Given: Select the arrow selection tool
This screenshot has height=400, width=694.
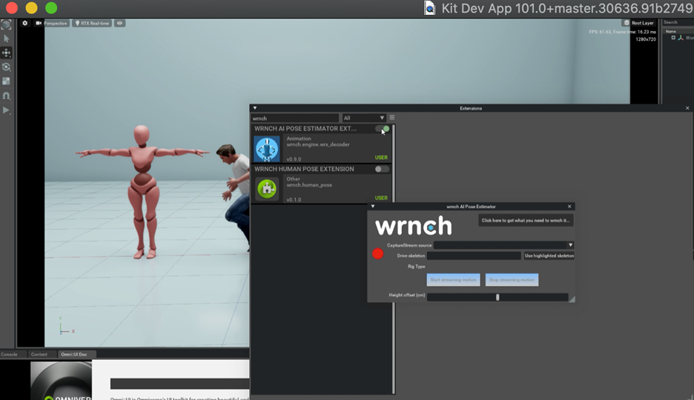Looking at the screenshot, I should (6, 39).
